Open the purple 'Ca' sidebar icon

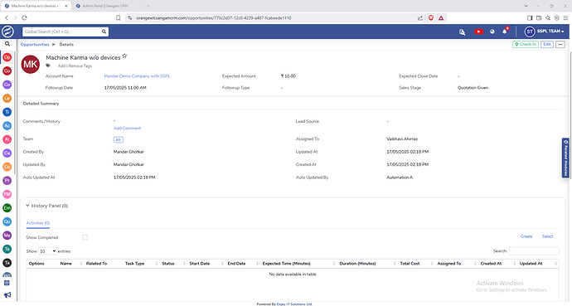7,153
